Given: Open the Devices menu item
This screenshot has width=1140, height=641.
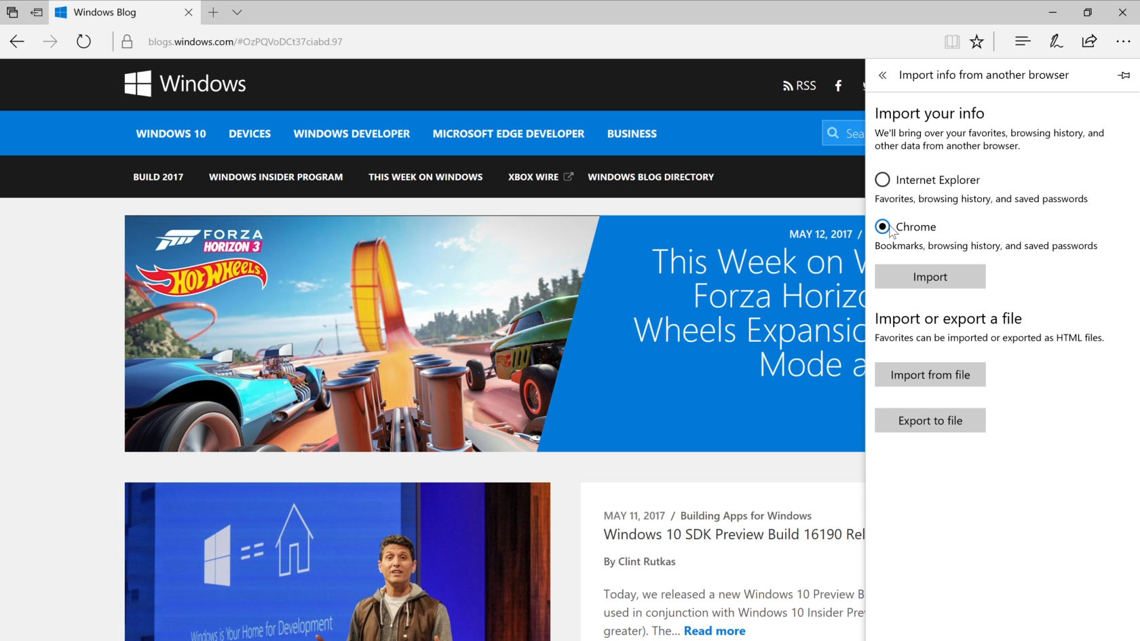Looking at the screenshot, I should (x=250, y=134).
